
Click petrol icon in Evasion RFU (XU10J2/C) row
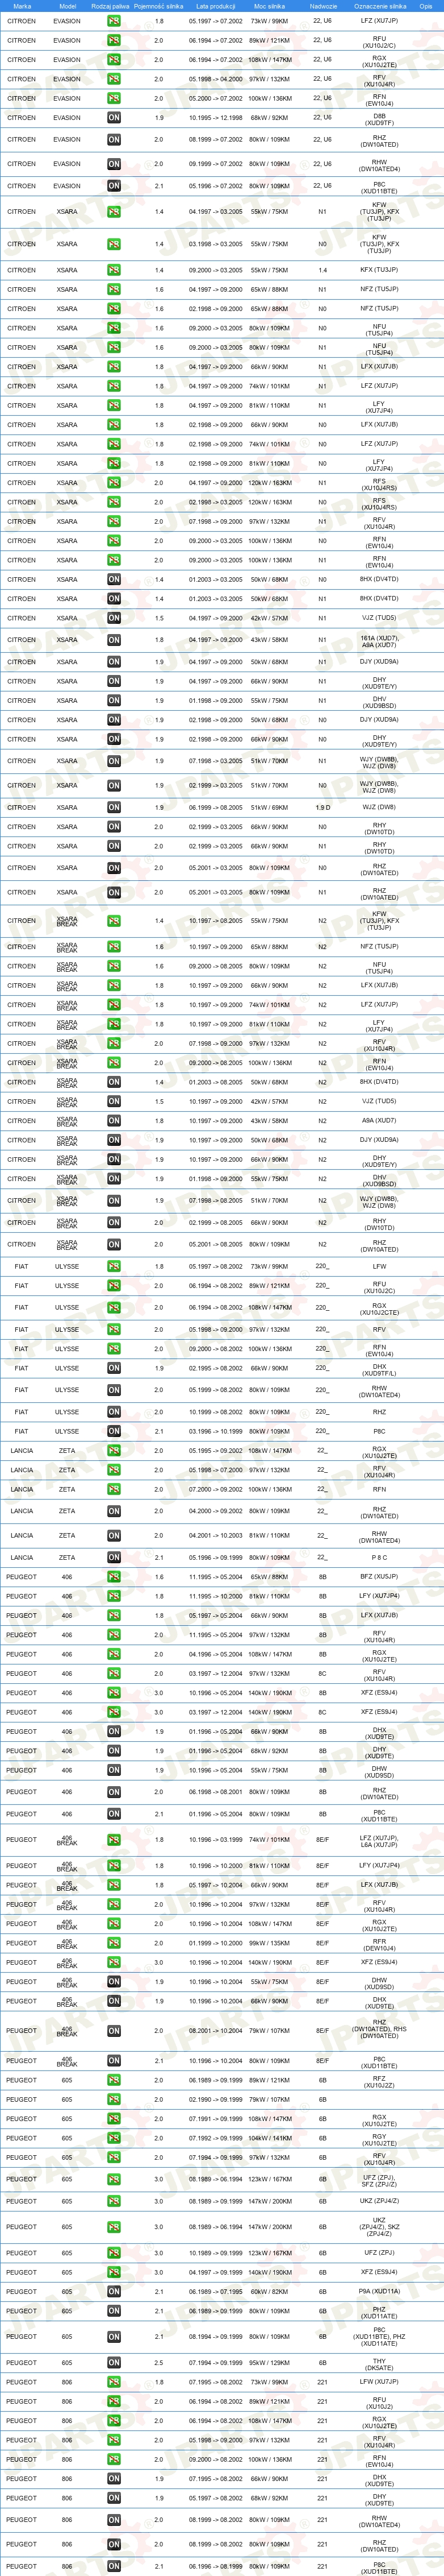[114, 41]
